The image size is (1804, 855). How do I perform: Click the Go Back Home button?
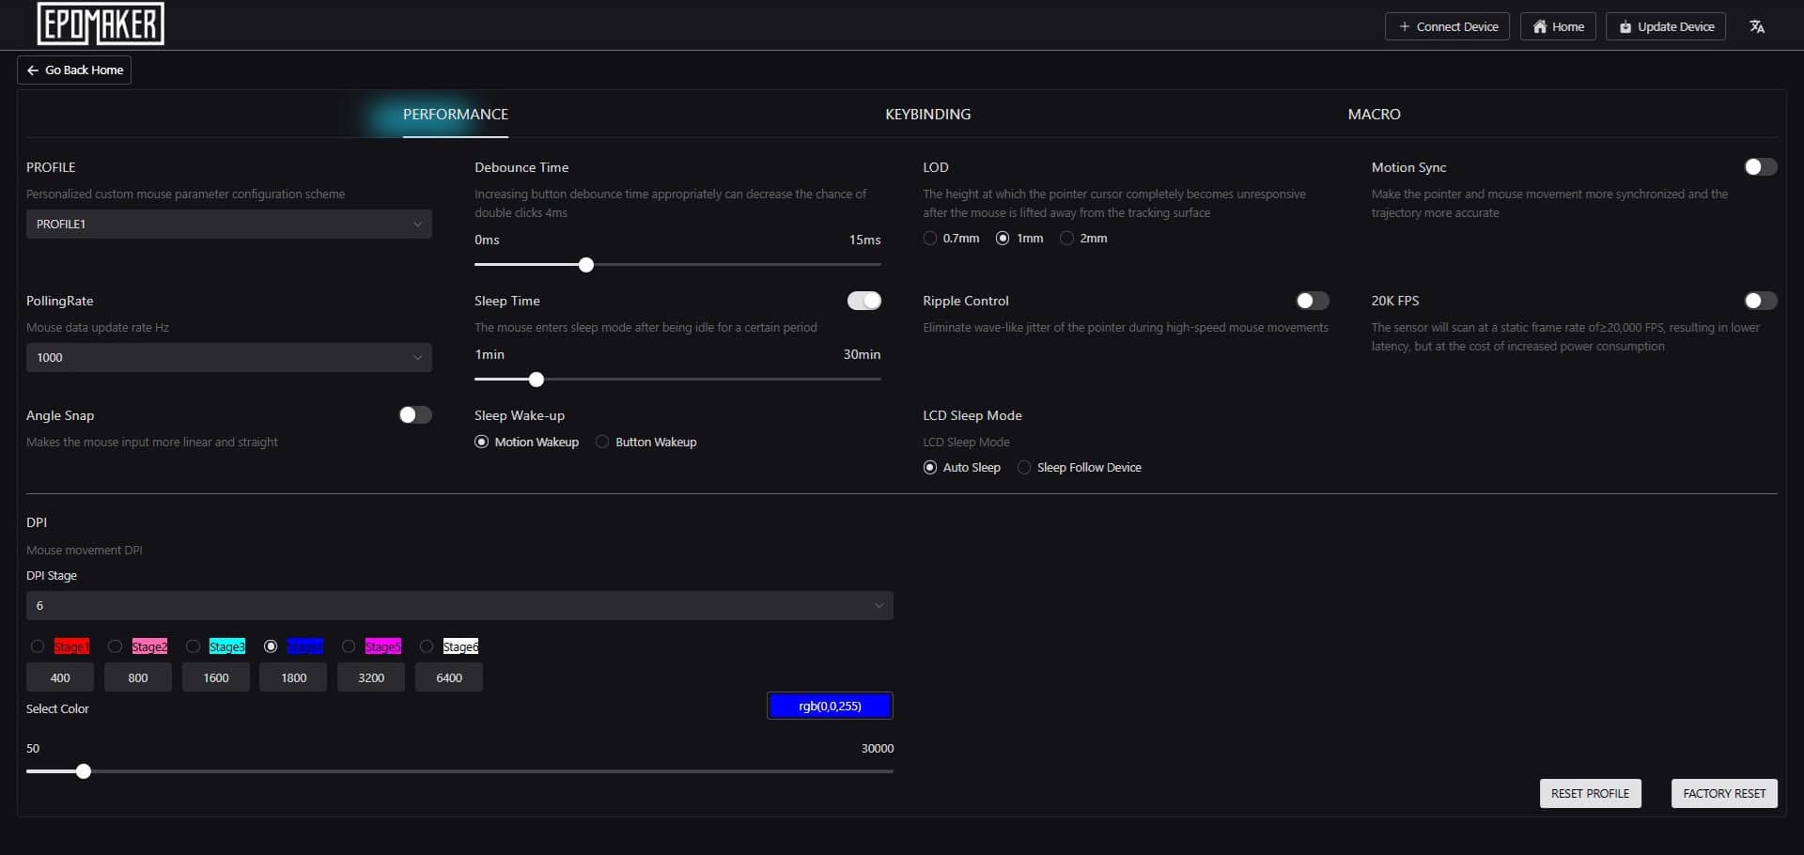click(74, 70)
